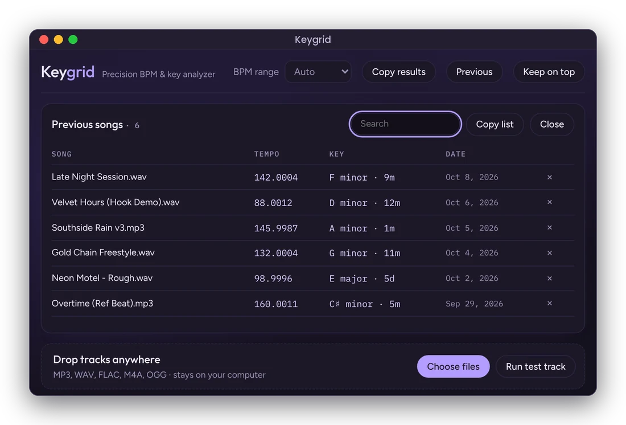Click key value A minor · 1m

362,228
